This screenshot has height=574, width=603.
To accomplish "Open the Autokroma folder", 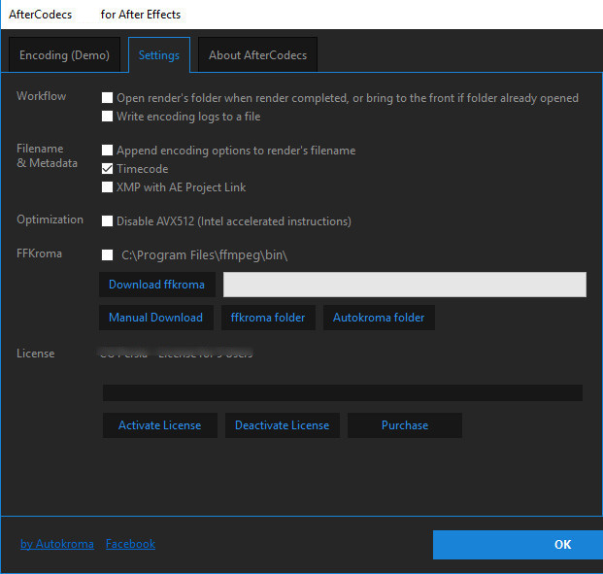I will click(379, 318).
